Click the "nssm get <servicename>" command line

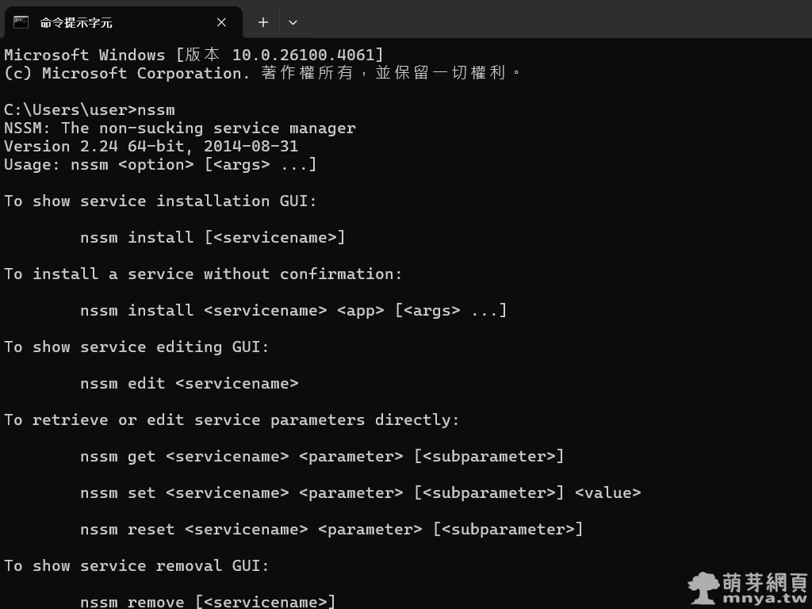click(322, 456)
